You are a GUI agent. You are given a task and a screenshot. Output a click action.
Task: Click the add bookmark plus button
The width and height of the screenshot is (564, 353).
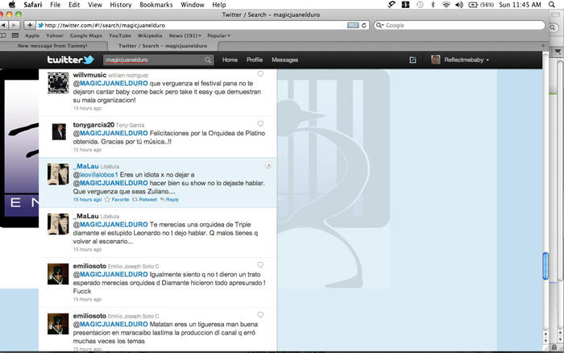pyautogui.click(x=30, y=25)
